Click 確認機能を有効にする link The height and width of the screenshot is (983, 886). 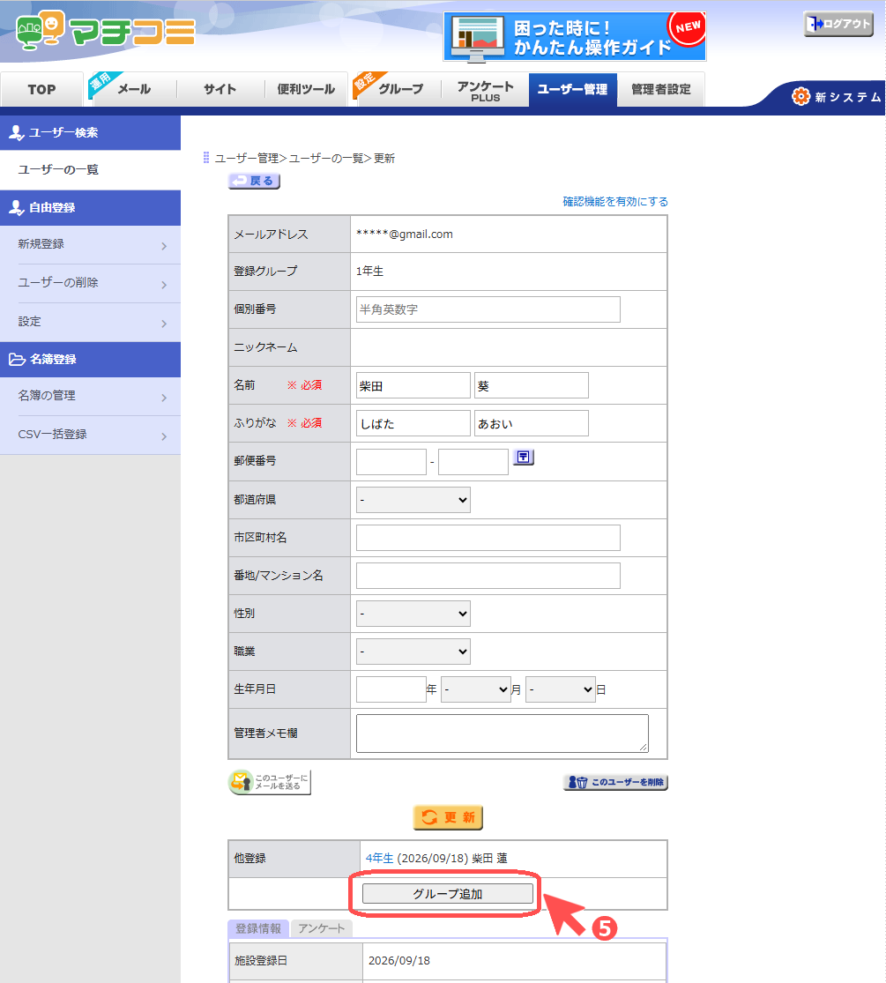pyautogui.click(x=615, y=202)
